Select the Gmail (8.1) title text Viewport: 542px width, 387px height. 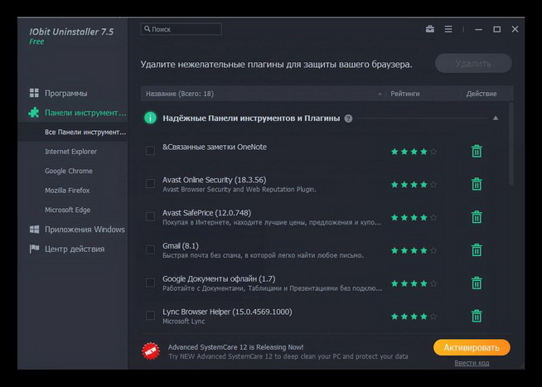[181, 245]
